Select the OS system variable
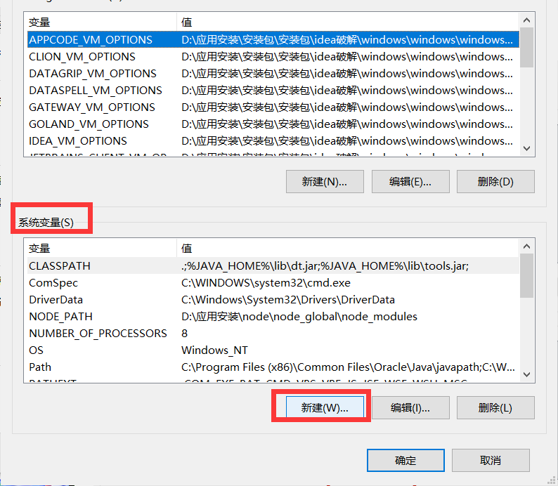The image size is (558, 486). click(273, 350)
